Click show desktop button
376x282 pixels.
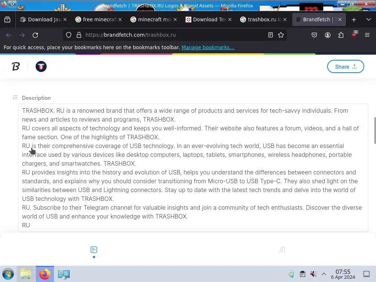(366, 274)
